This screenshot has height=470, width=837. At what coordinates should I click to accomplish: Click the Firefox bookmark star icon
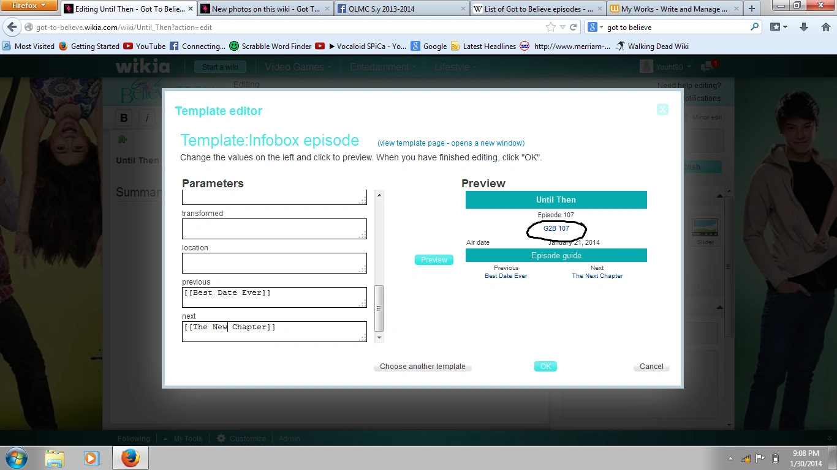point(550,27)
